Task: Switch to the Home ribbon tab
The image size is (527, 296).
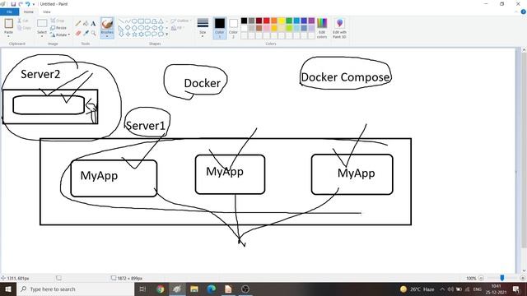Action: 29,12
